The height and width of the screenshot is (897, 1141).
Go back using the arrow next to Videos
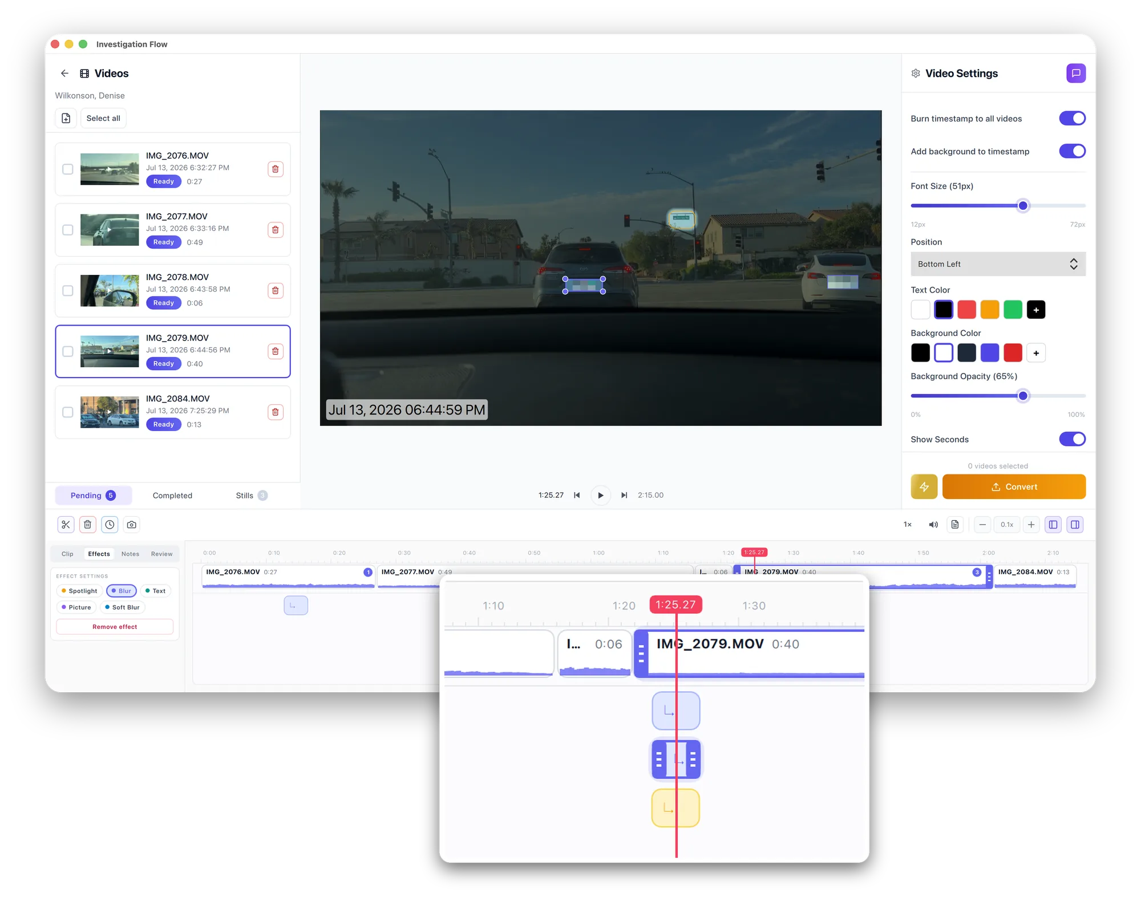point(64,73)
